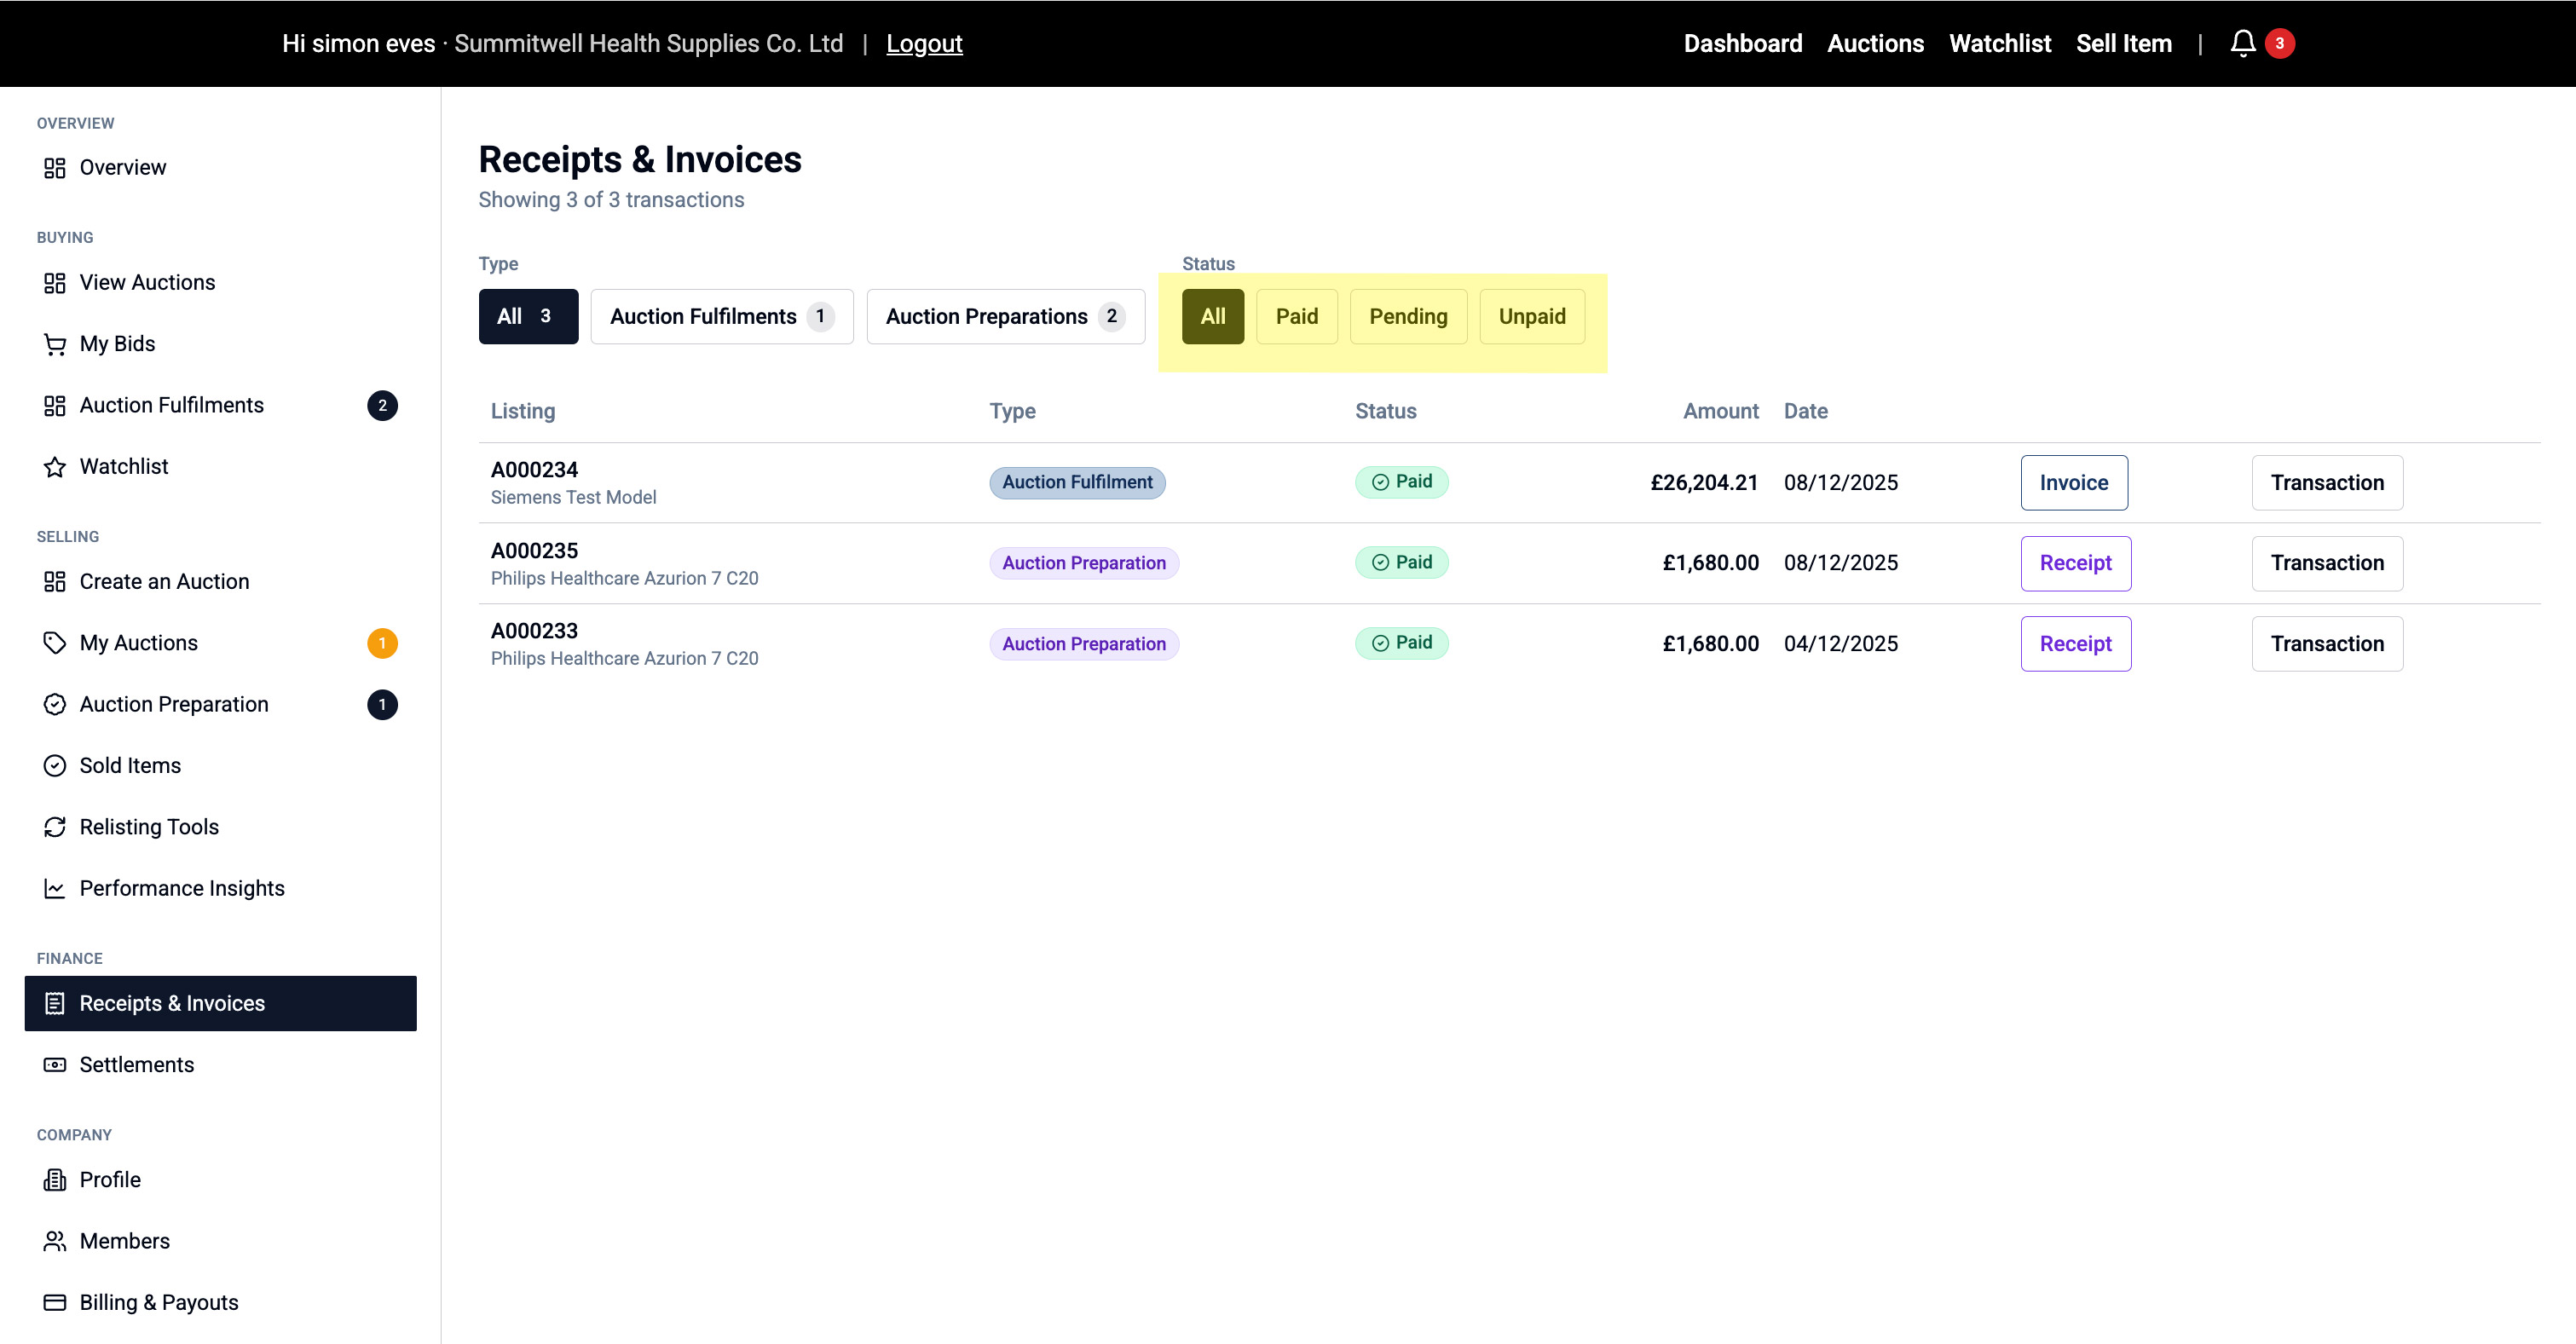Click the Members people icon
Viewport: 2576px width, 1344px height.
click(x=55, y=1241)
